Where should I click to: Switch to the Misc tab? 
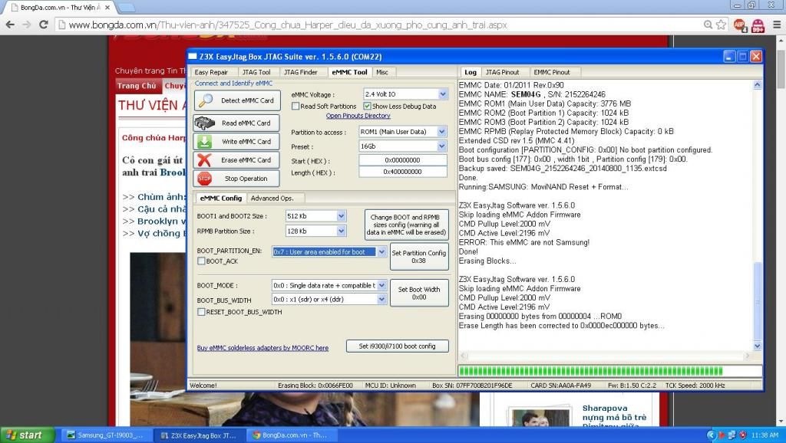click(x=382, y=73)
